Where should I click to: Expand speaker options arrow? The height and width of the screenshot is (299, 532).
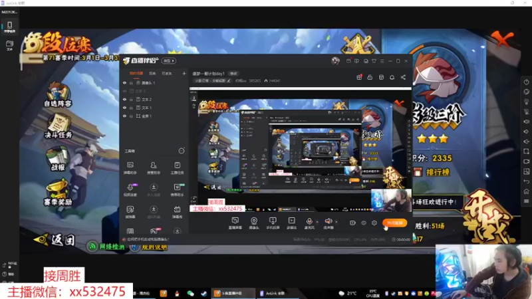click(x=336, y=222)
